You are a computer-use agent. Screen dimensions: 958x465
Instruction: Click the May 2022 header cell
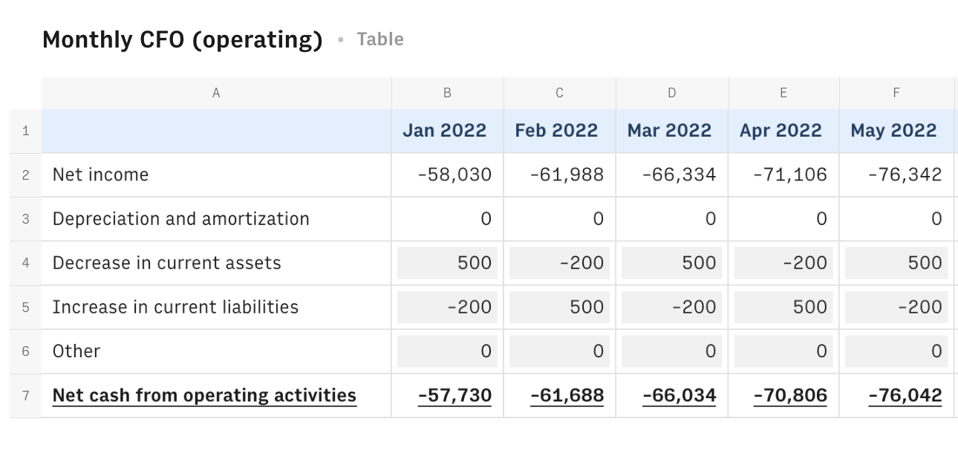click(x=893, y=131)
